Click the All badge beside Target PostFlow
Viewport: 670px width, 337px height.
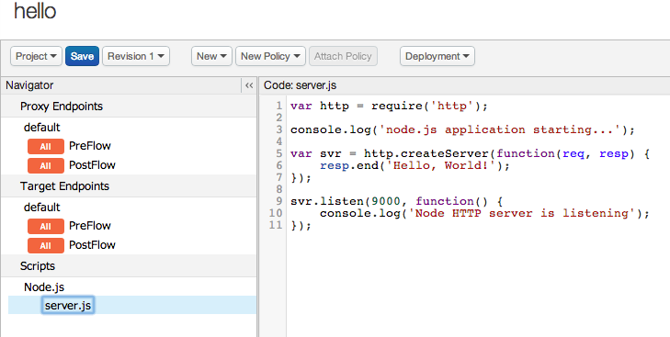(x=46, y=245)
